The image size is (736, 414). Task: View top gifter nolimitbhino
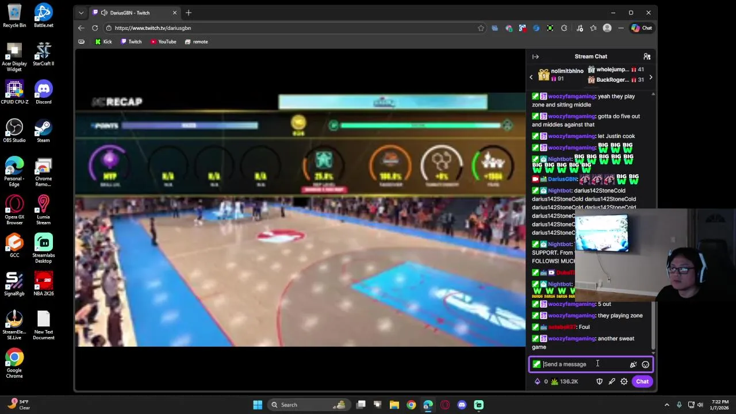click(561, 75)
